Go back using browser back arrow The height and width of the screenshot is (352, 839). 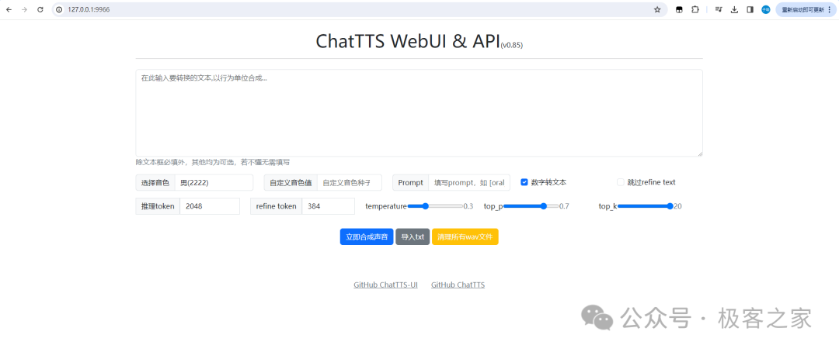(9, 9)
